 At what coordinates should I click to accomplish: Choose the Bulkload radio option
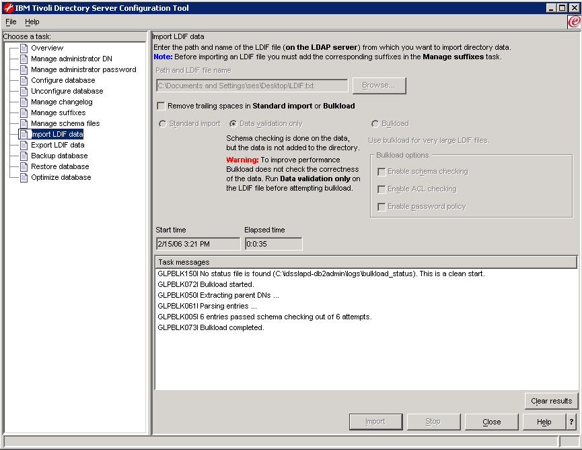[x=375, y=124]
